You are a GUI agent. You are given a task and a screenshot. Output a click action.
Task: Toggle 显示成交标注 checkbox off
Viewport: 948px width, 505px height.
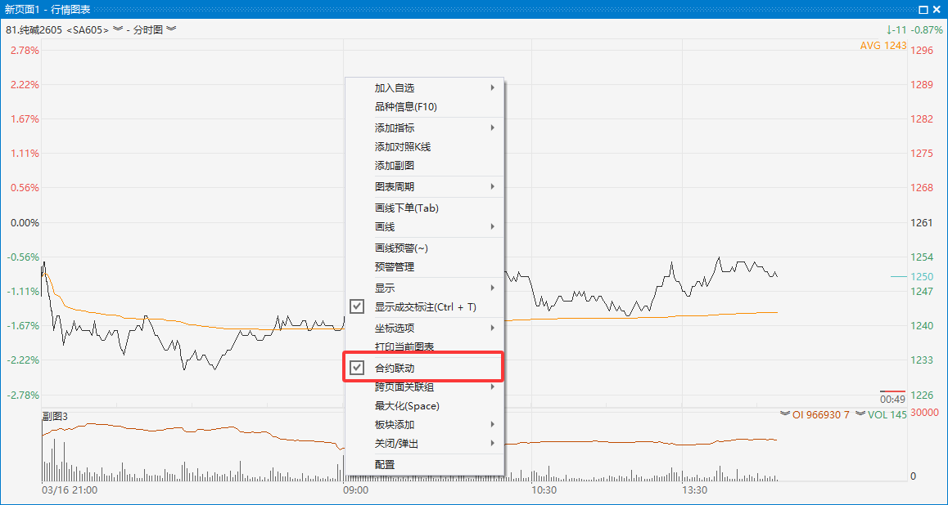(x=357, y=306)
